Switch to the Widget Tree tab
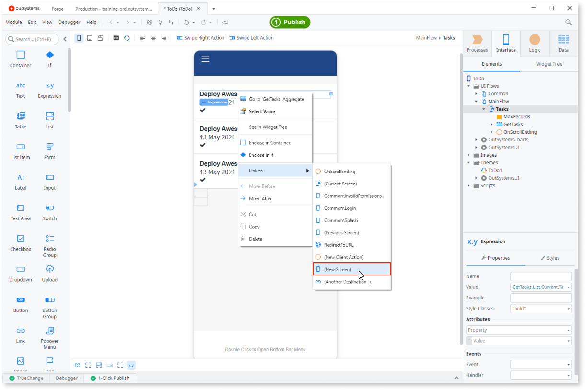This screenshot has width=585, height=390. point(549,64)
